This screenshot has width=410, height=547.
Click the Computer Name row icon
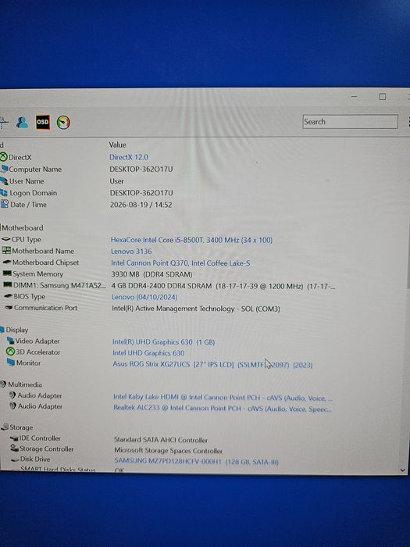pyautogui.click(x=4, y=169)
